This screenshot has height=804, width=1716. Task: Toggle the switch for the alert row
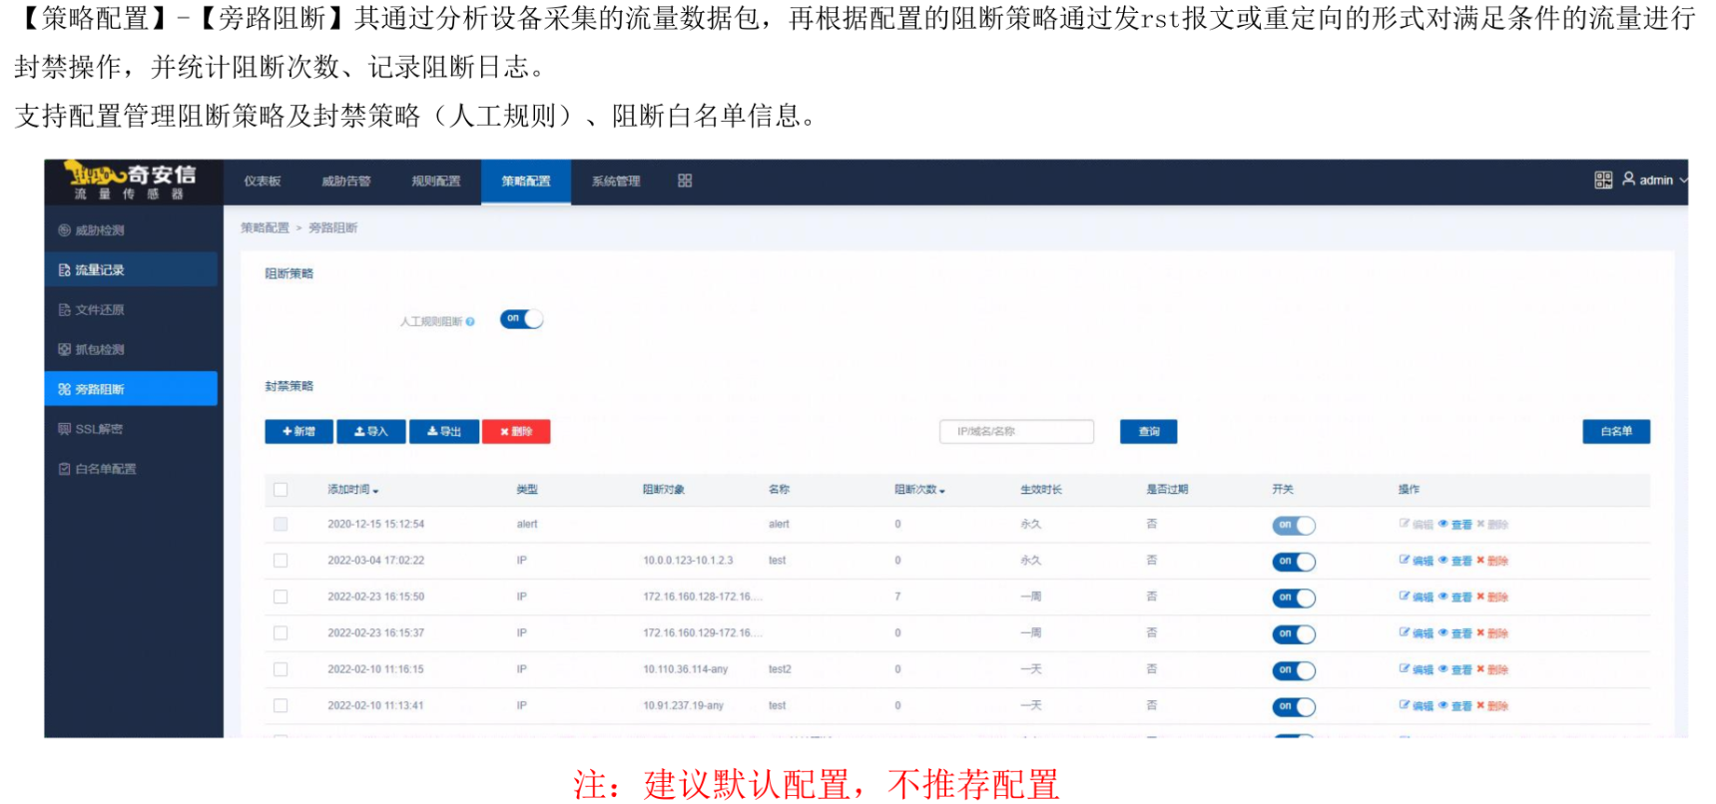[1294, 526]
